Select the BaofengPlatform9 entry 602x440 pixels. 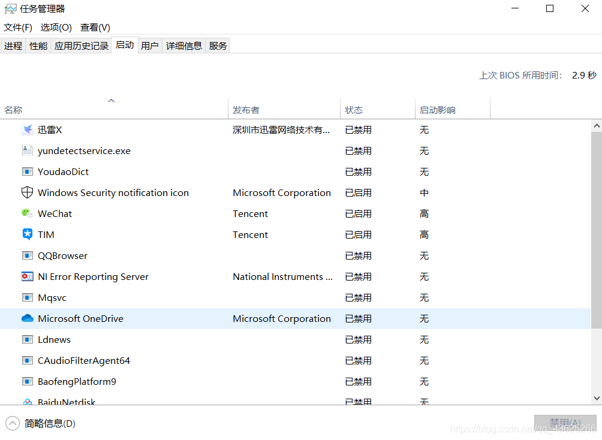click(x=77, y=381)
